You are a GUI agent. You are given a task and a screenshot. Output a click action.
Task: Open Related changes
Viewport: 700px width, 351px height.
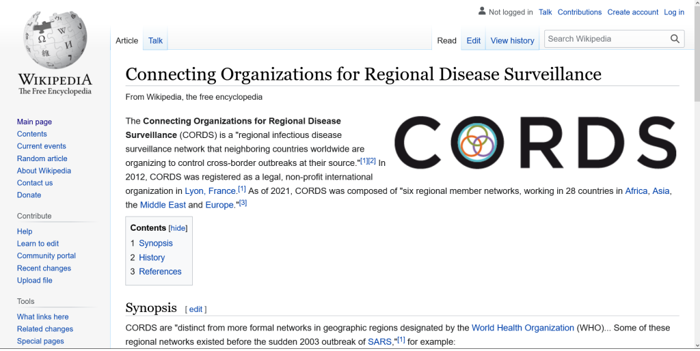[x=45, y=328]
